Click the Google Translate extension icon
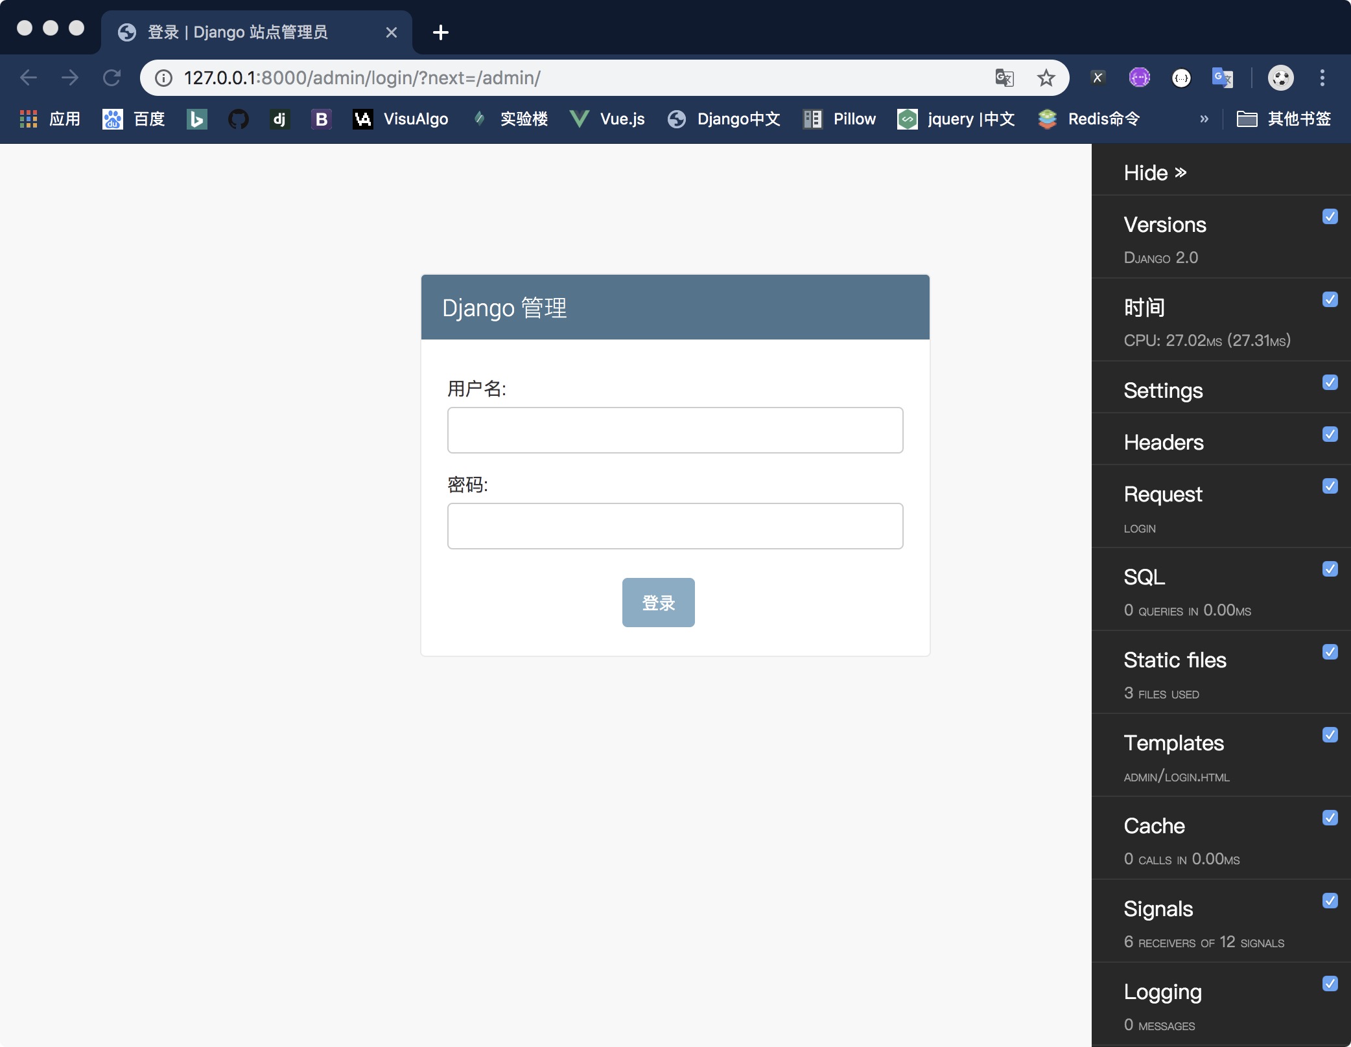 point(1222,78)
